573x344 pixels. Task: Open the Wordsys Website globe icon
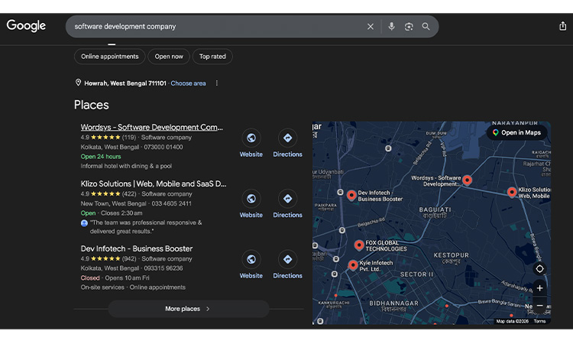pos(251,138)
